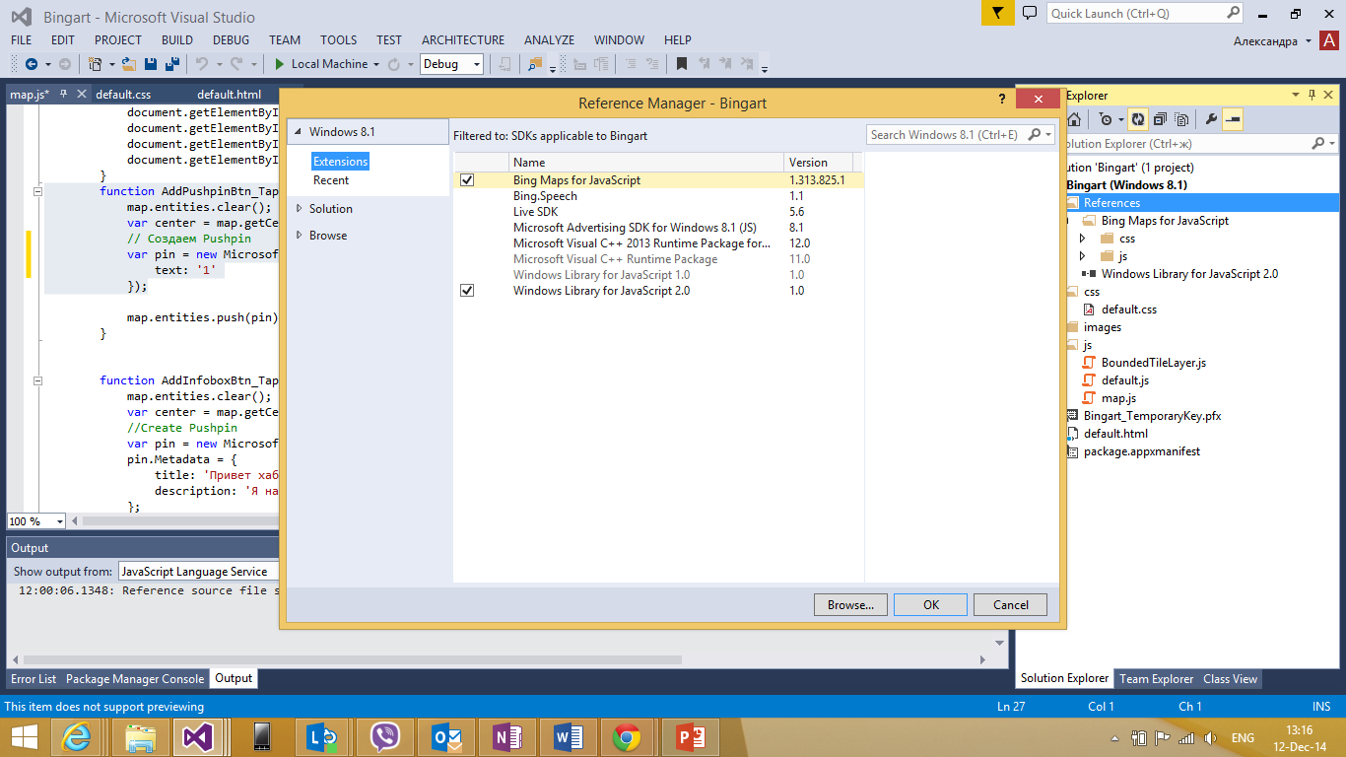This screenshot has height=757, width=1346.
Task: Click the Show All Files icon
Action: point(1181,119)
